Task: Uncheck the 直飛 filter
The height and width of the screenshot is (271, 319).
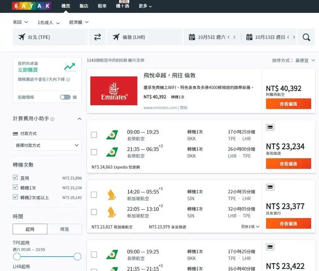Action: (x=15, y=177)
